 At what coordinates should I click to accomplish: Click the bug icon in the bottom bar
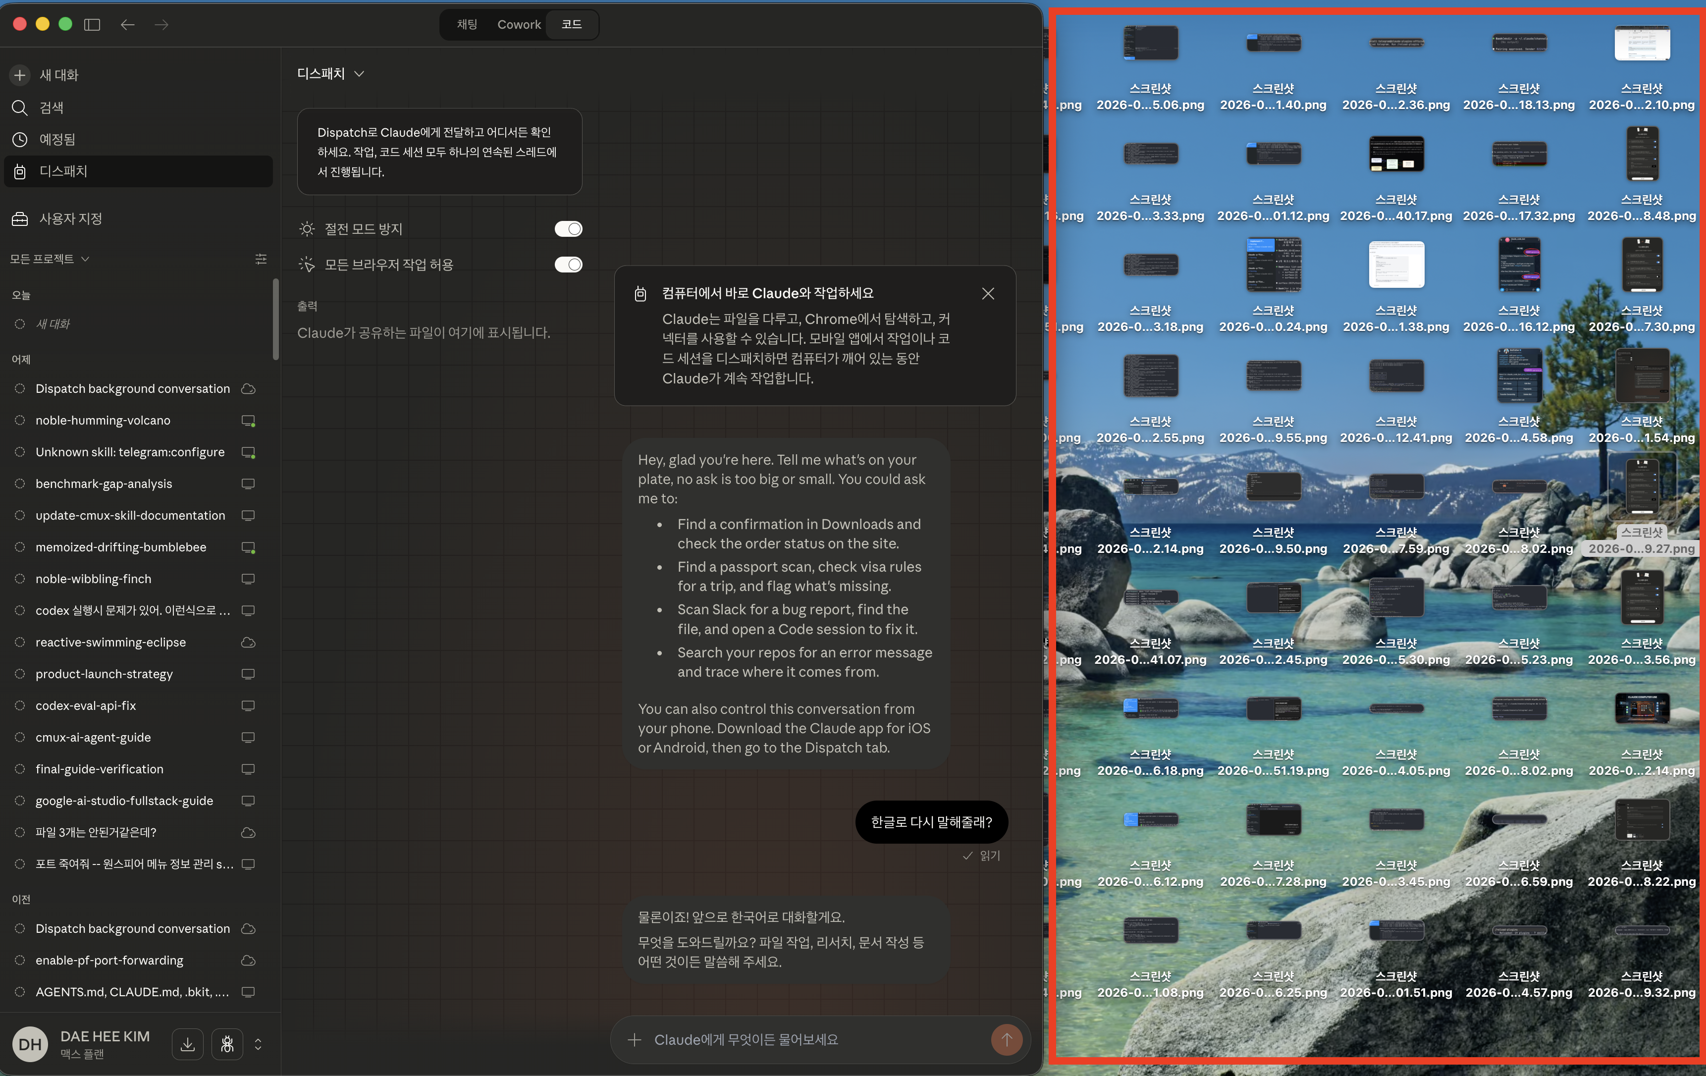[x=227, y=1044]
